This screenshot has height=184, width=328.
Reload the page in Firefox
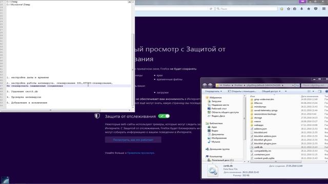click(211, 9)
